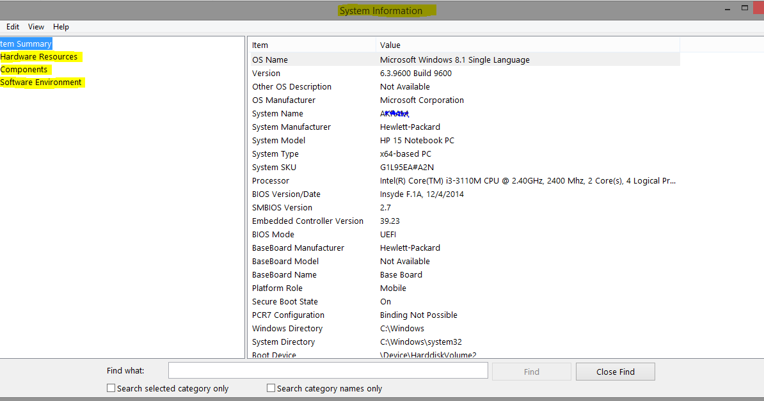
Task: Select the System Model row
Action: click(x=464, y=140)
